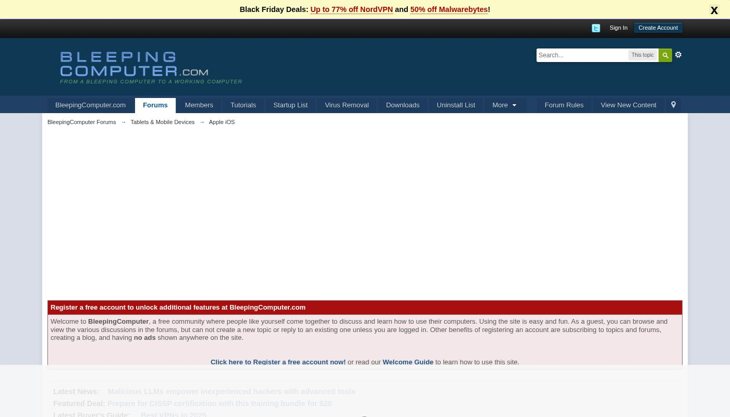Click the location pin icon in navbar
Image resolution: width=730 pixels, height=417 pixels.
[x=673, y=105]
